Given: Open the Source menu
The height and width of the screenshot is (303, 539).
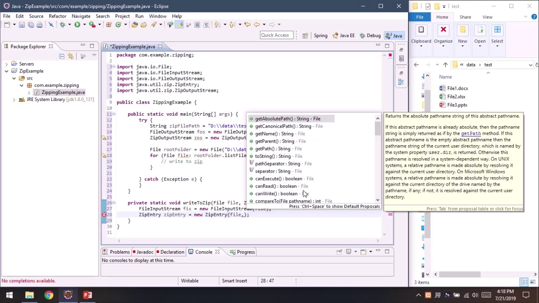Looking at the screenshot, I should [36, 16].
